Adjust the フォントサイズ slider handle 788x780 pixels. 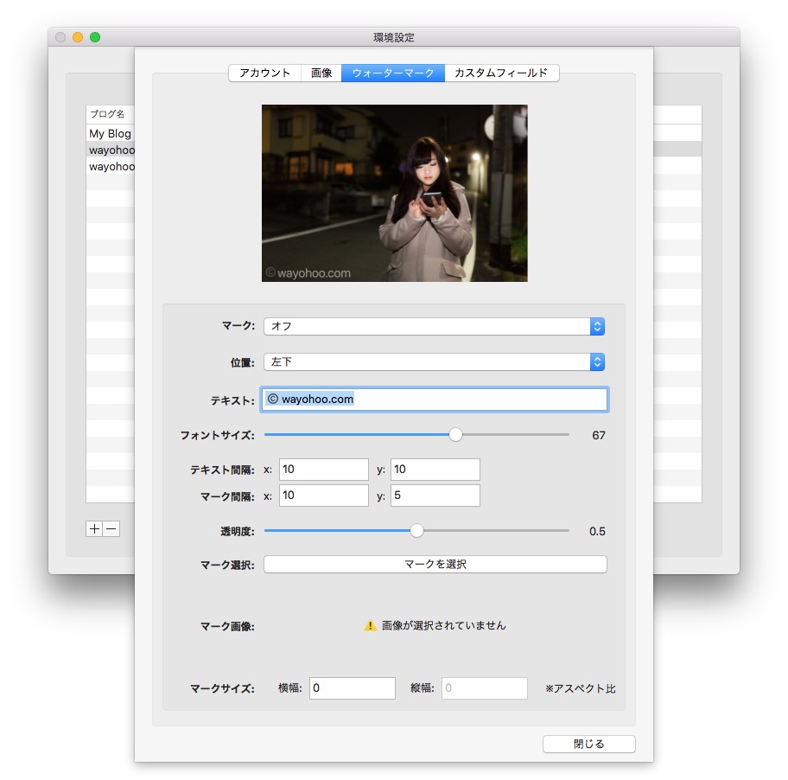(455, 434)
